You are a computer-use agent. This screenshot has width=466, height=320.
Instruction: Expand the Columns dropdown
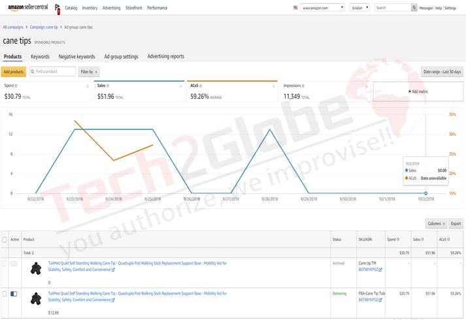[435, 223]
